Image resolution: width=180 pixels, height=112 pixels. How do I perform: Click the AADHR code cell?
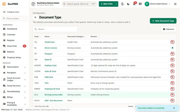(37, 65)
